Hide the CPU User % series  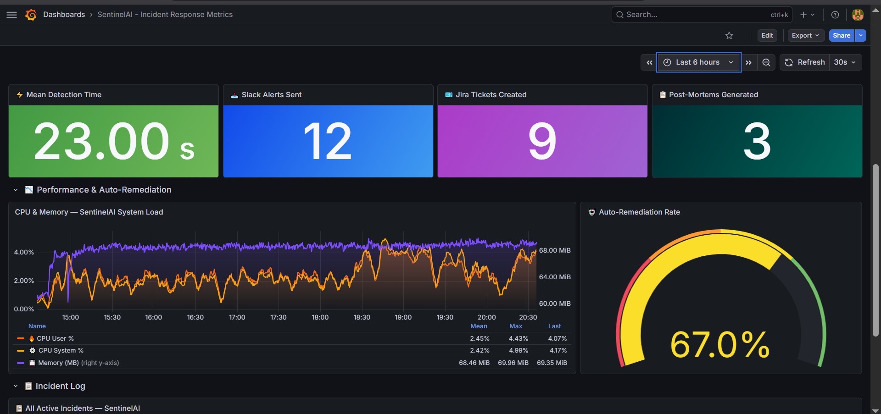[55, 338]
